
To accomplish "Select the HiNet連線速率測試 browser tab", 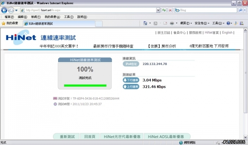I will click(x=59, y=24).
